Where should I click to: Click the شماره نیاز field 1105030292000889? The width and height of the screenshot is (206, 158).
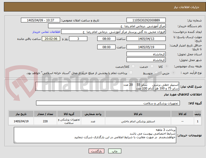146,20
